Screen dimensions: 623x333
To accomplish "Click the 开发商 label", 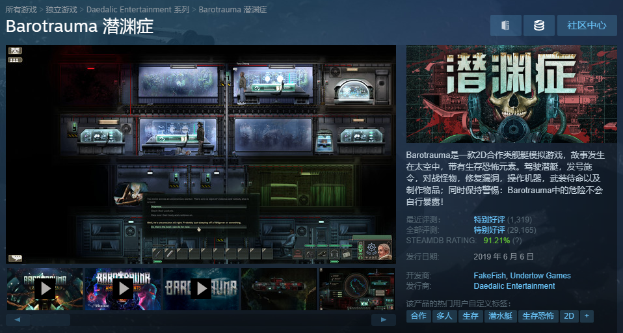I will click(x=419, y=275).
